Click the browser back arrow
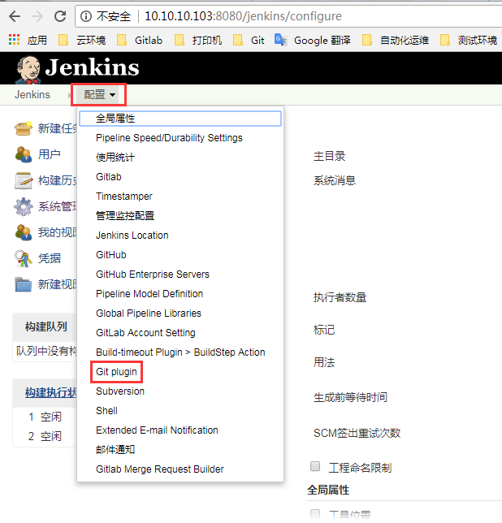The height and width of the screenshot is (523, 502). (x=15, y=16)
